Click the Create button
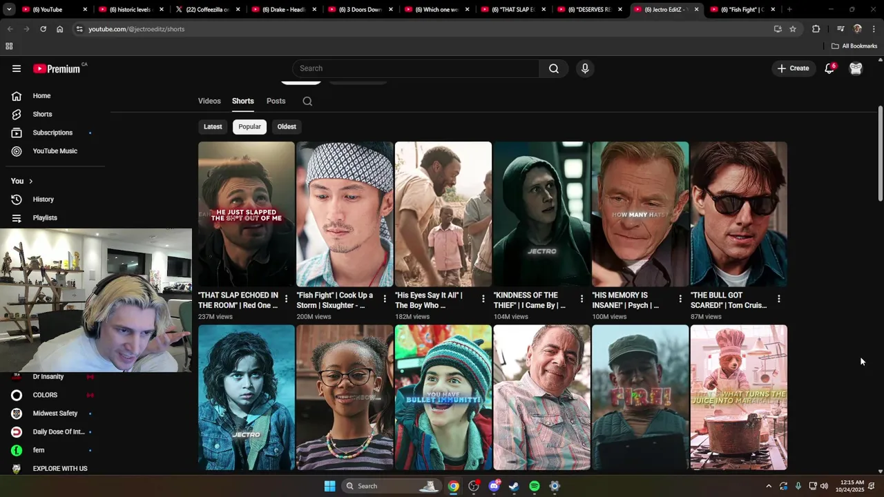Image resolution: width=884 pixels, height=497 pixels. [793, 68]
